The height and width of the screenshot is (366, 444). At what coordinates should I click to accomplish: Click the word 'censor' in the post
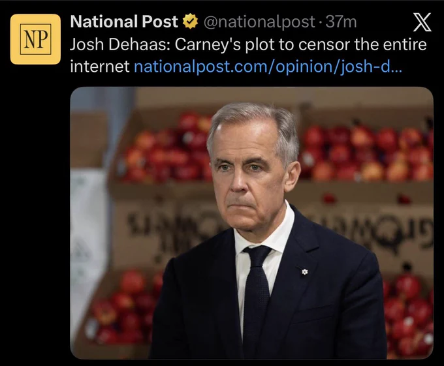point(324,44)
